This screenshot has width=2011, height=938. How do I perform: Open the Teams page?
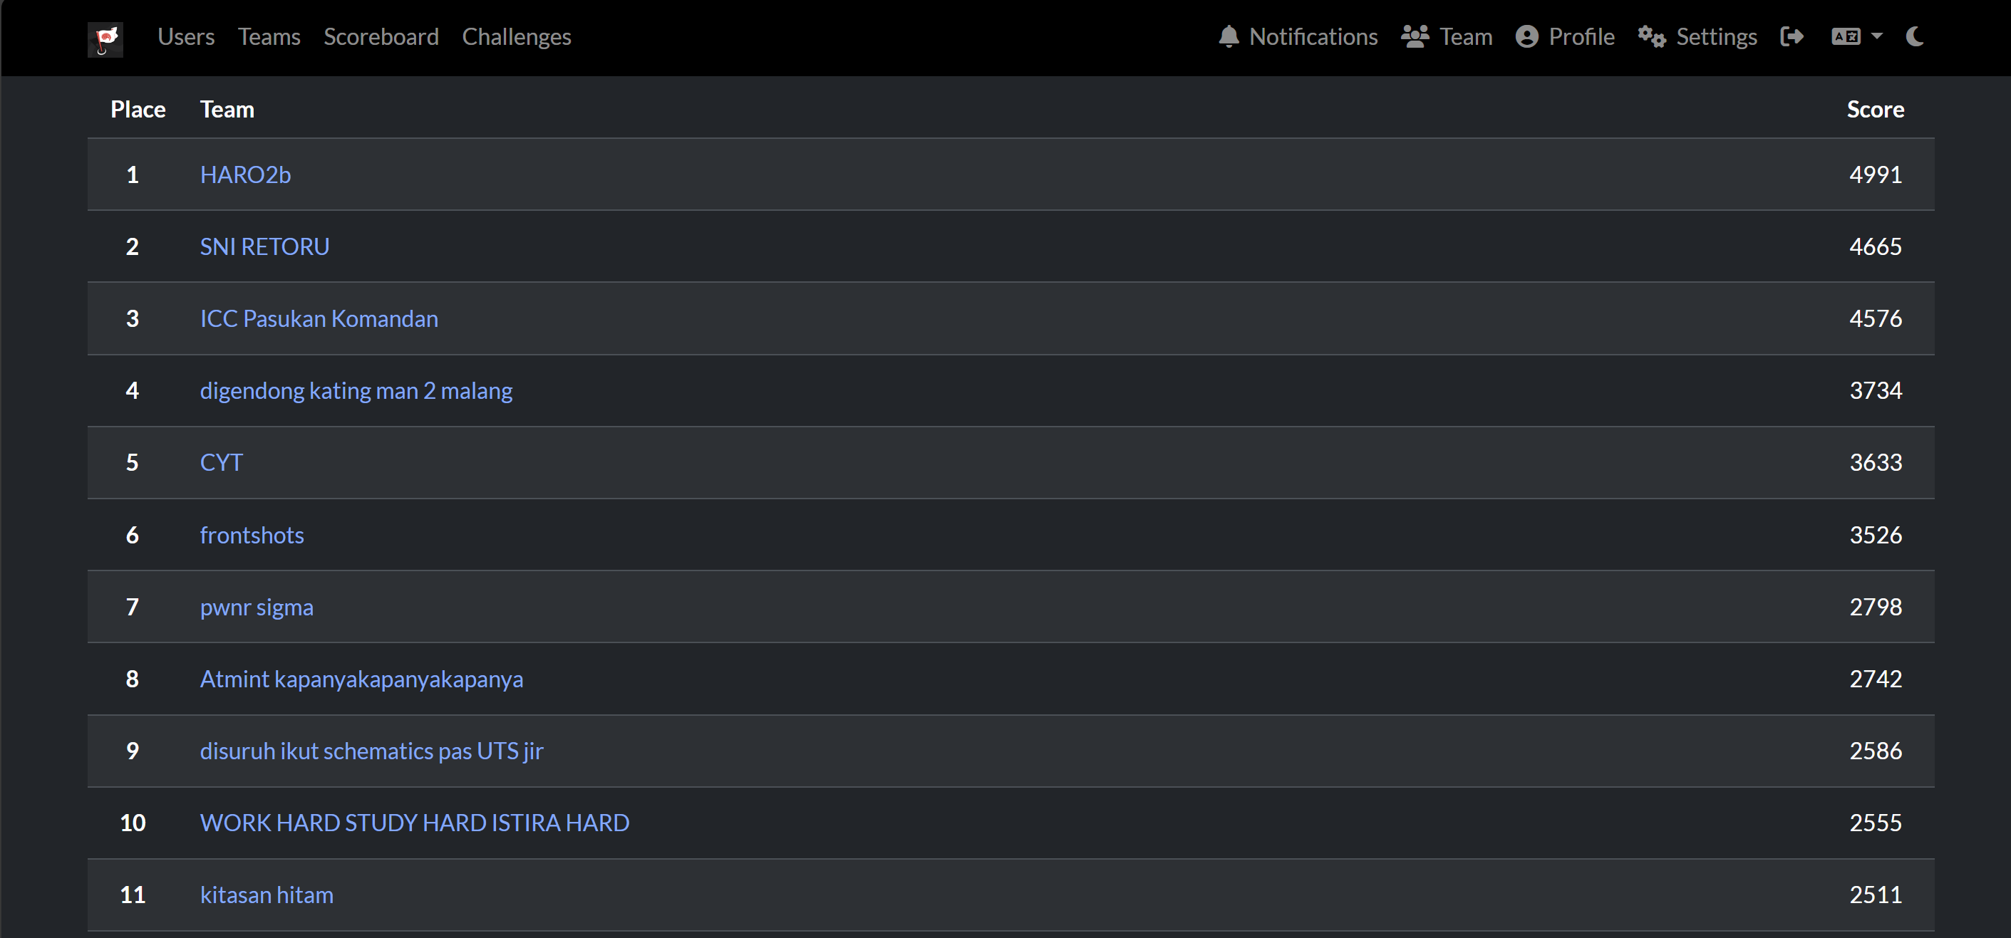269,36
